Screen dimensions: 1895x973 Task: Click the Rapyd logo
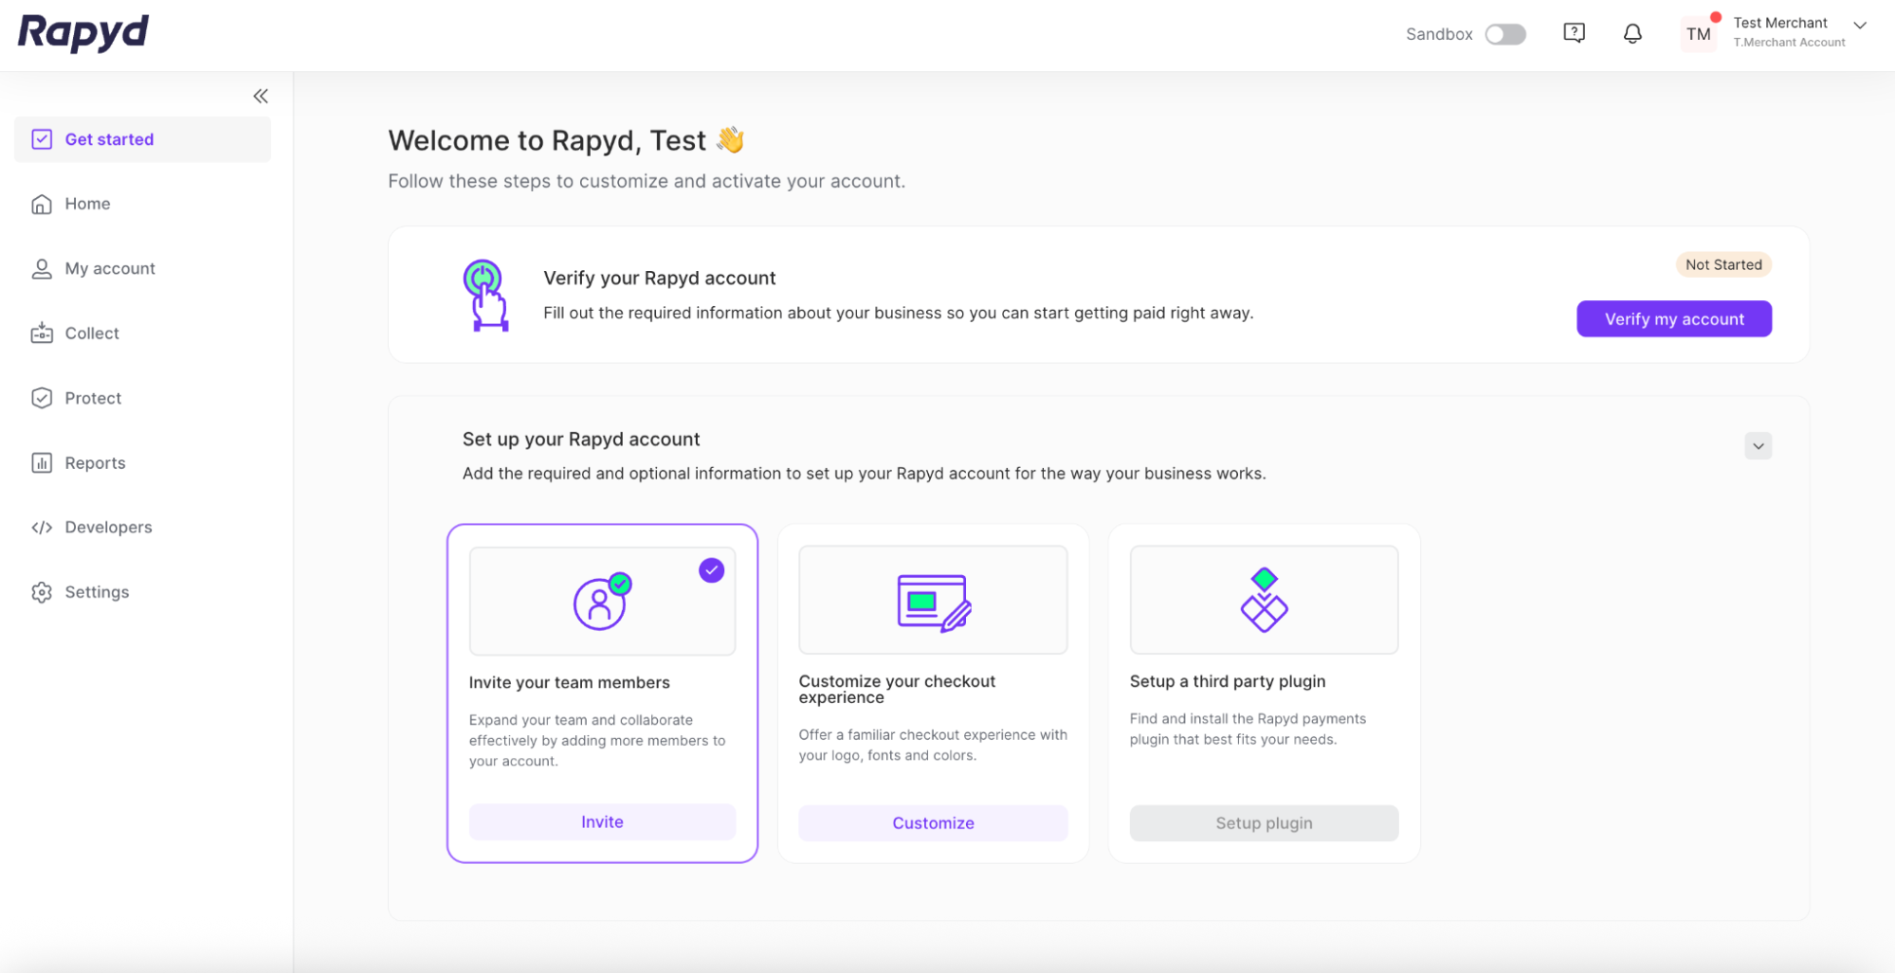tap(82, 32)
